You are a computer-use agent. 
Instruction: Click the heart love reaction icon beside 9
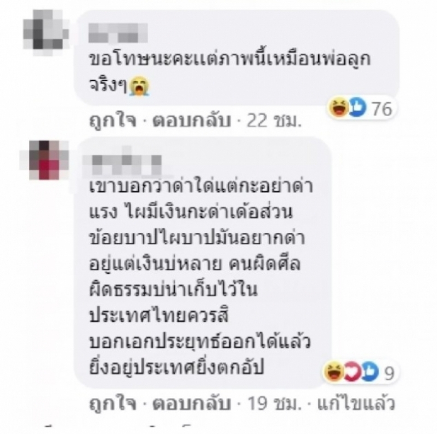click(x=352, y=372)
